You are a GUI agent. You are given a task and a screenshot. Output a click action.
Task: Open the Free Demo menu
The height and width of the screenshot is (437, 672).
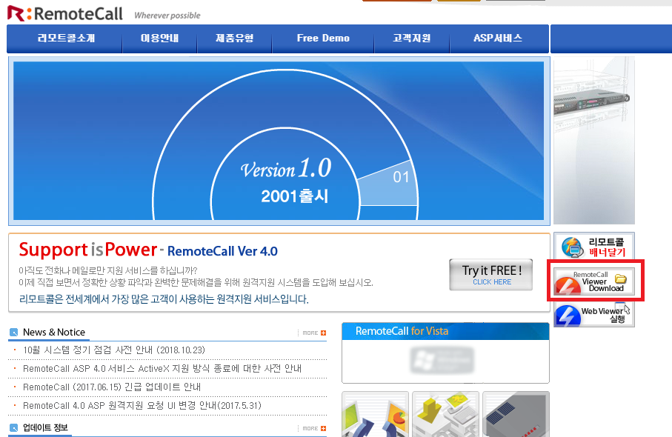(323, 38)
